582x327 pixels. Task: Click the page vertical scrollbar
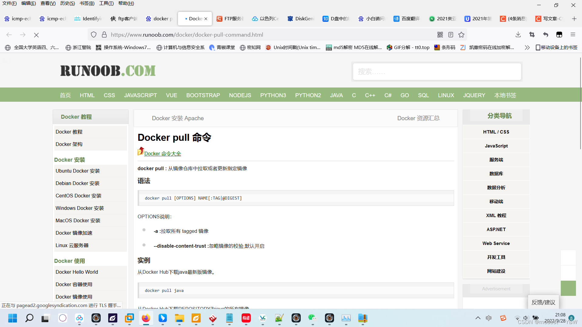coord(580,103)
